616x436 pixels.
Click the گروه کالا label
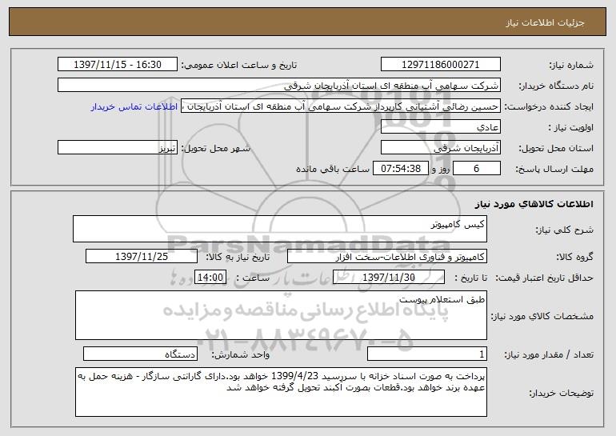[574, 258]
